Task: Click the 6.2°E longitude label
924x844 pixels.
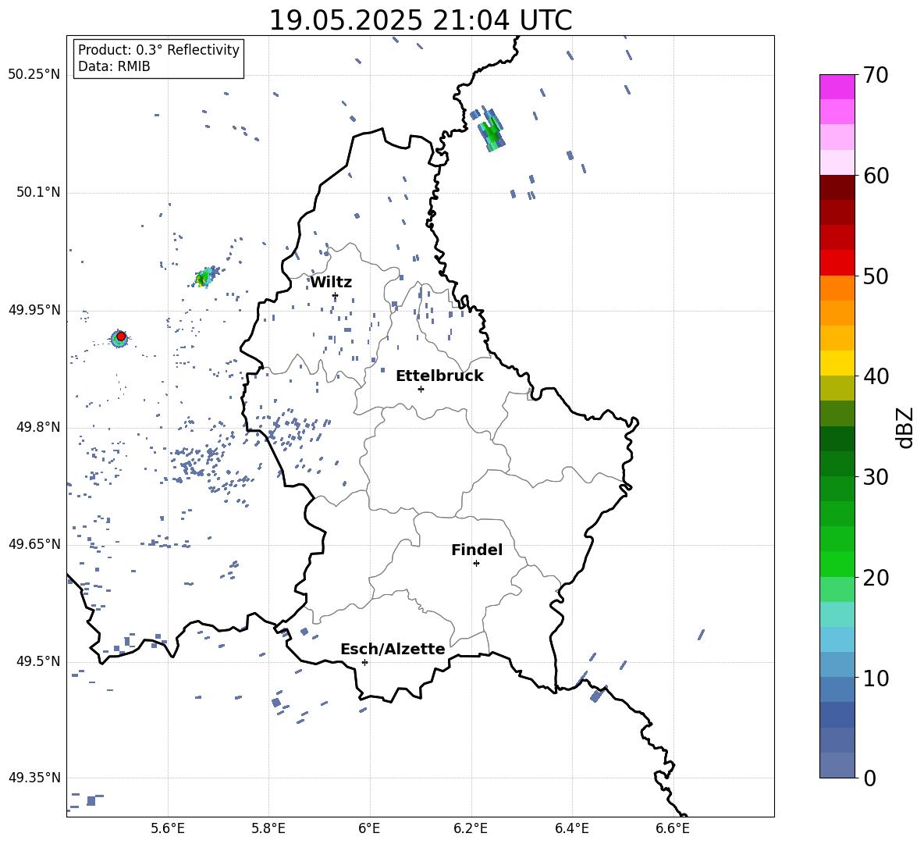Action: pyautogui.click(x=471, y=828)
